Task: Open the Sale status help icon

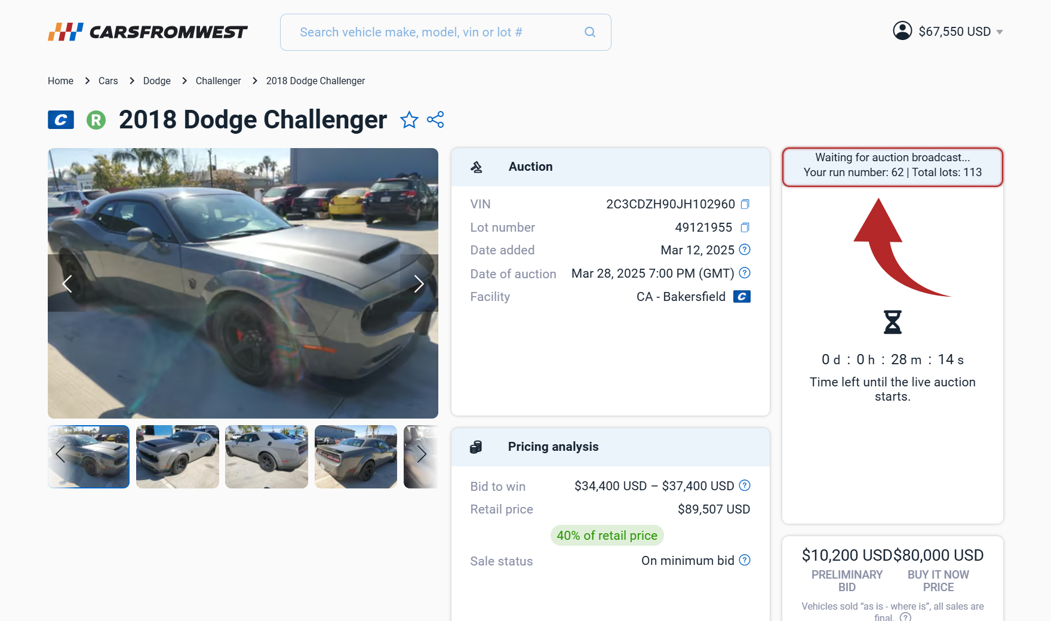Action: (745, 560)
